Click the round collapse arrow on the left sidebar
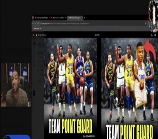158x139 pixels. 34,93
